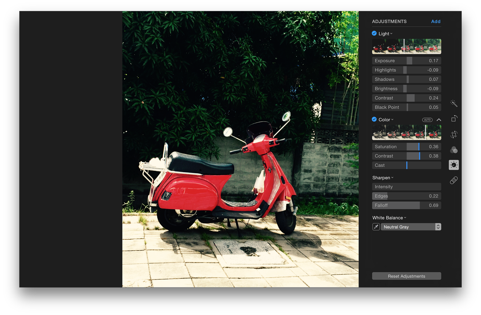The width and height of the screenshot is (481, 315).
Task: Adjust the Exposure slider
Action: click(406, 61)
